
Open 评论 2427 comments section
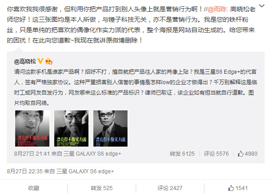pos(170,188)
